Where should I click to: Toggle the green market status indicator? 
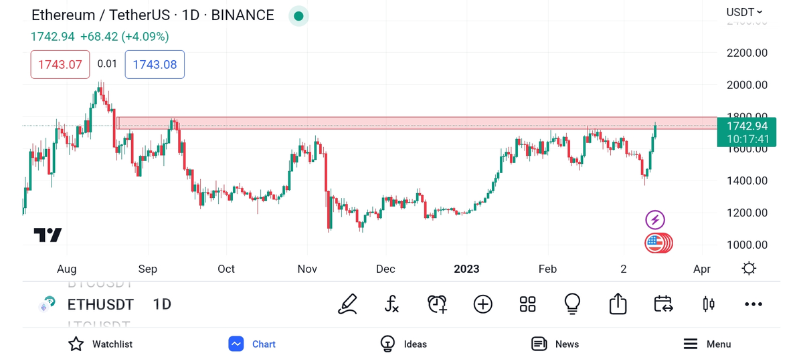coord(298,16)
